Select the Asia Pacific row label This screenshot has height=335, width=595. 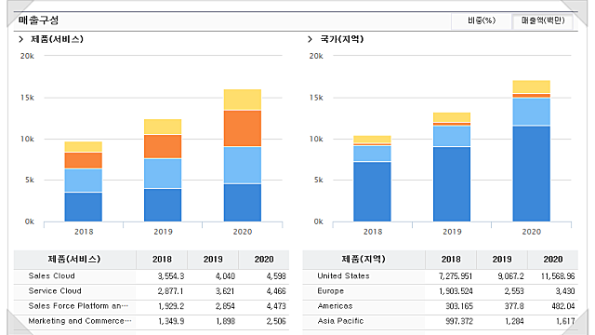click(340, 321)
